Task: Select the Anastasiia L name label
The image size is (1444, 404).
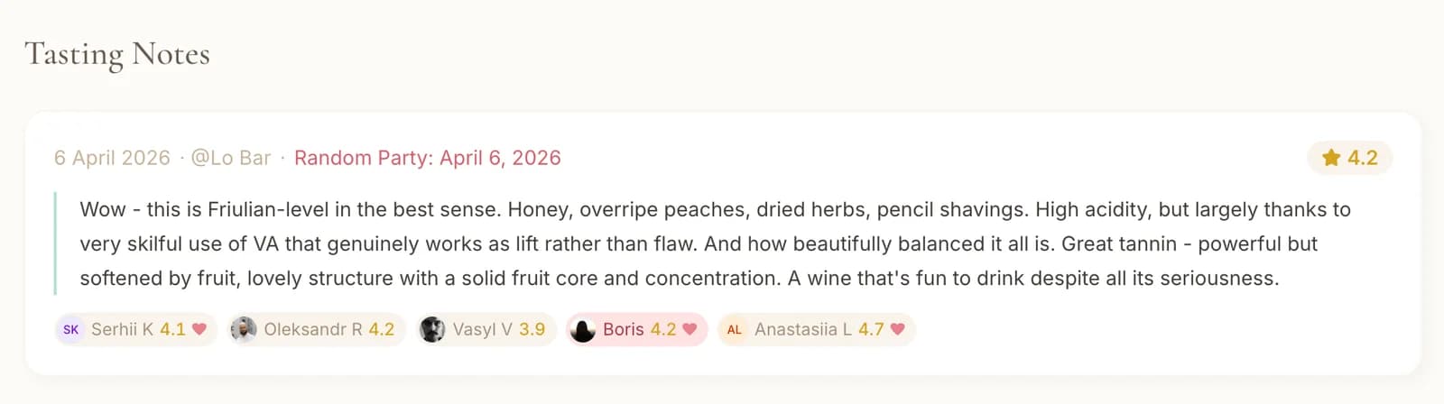Action: click(x=802, y=330)
